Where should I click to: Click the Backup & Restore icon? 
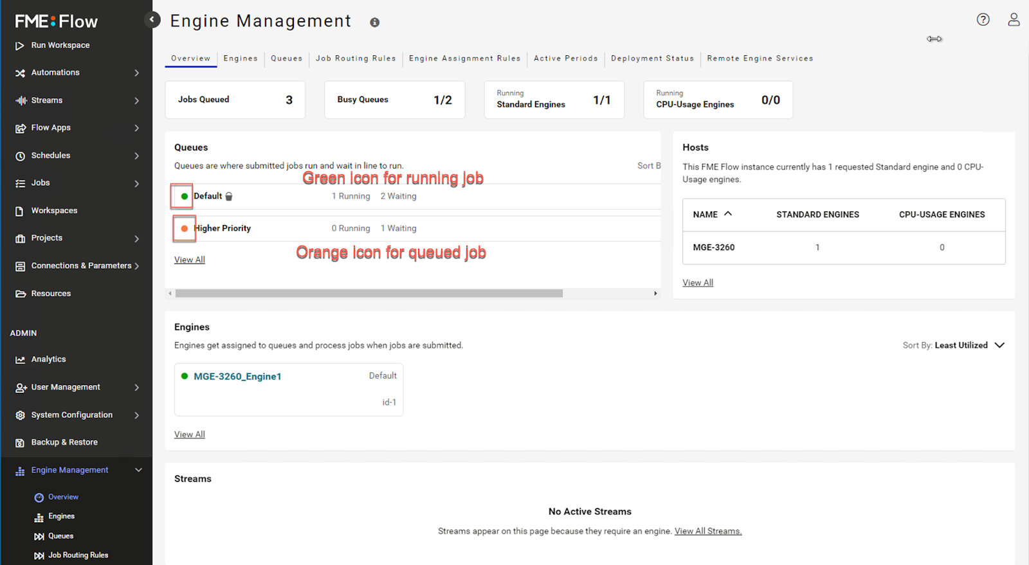coord(20,443)
